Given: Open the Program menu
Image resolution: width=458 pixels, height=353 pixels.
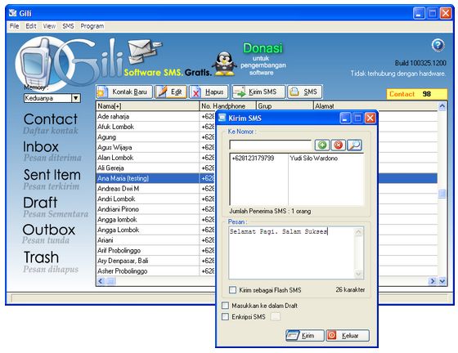Looking at the screenshot, I should 92,26.
